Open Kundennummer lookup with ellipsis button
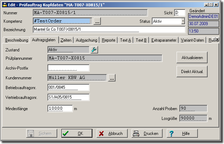The image size is (224, 144). coord(112,78)
